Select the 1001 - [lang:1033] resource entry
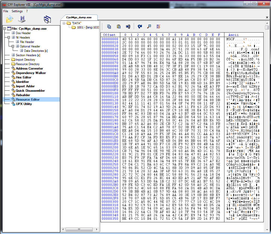Image resolution: width=271 pixels, height=234 pixels. coord(88,27)
